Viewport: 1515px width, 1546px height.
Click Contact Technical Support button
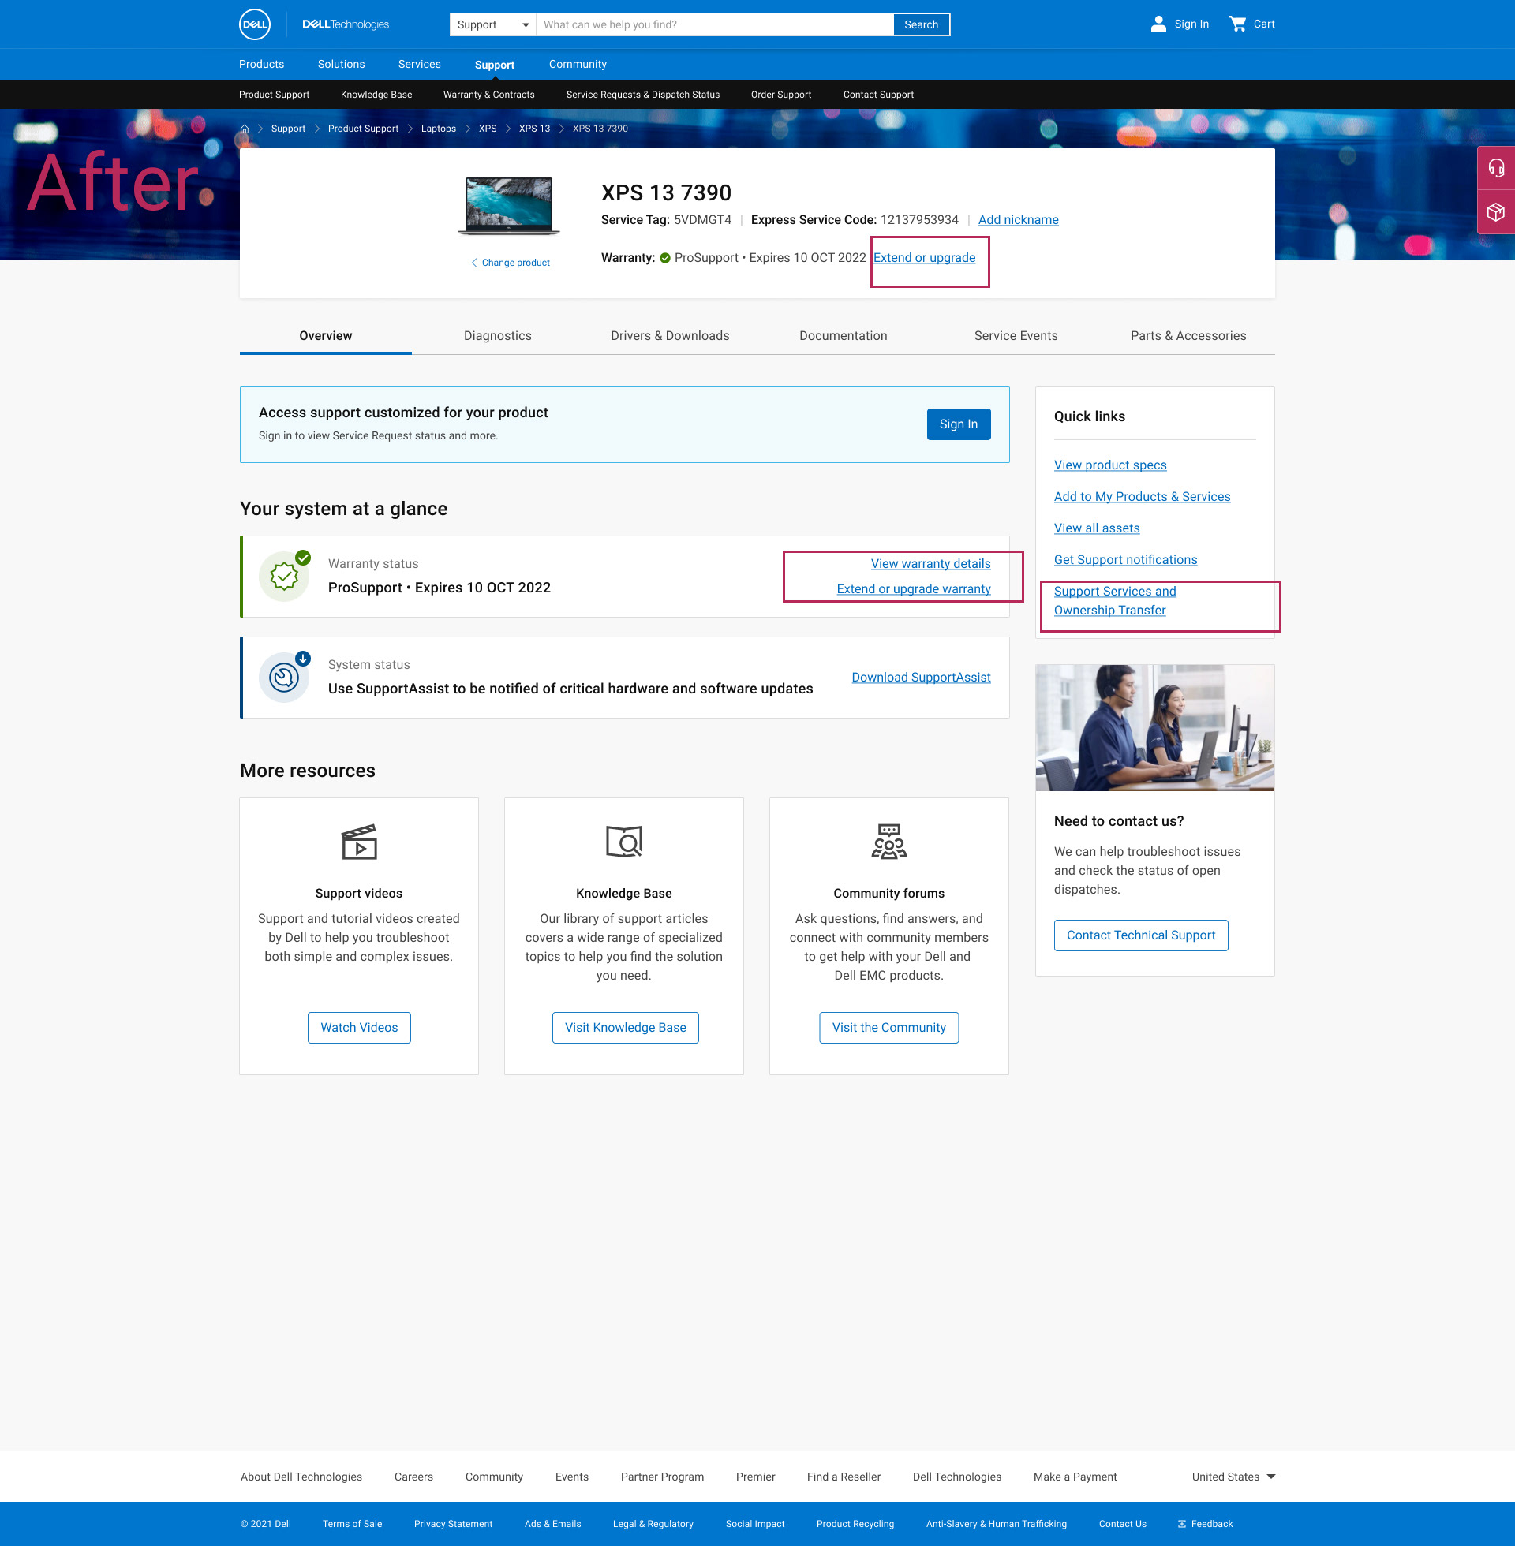pyautogui.click(x=1141, y=935)
